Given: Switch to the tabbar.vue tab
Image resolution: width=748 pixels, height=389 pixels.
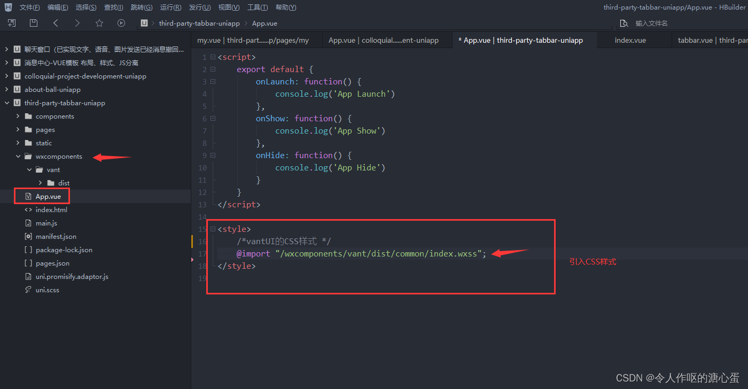Looking at the screenshot, I should tap(713, 40).
